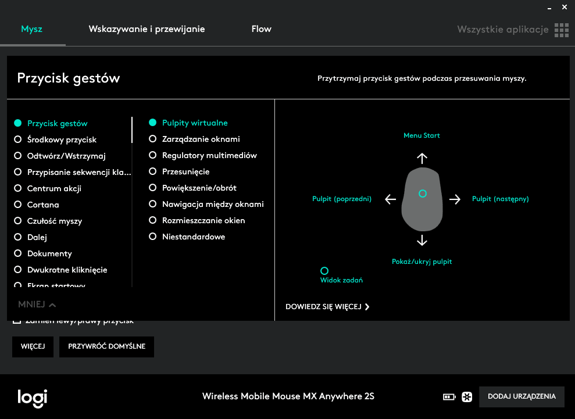Screen dimensions: 575x419
Task: Click the action list vertical scrollbar
Action: point(132,130)
